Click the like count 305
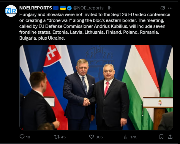The image size is (180, 144). click(100, 137)
